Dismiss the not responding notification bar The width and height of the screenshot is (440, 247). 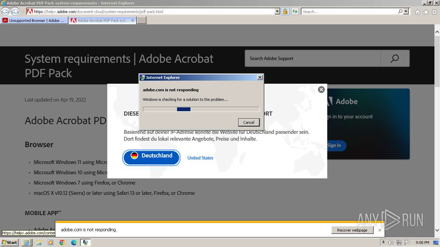(380, 230)
